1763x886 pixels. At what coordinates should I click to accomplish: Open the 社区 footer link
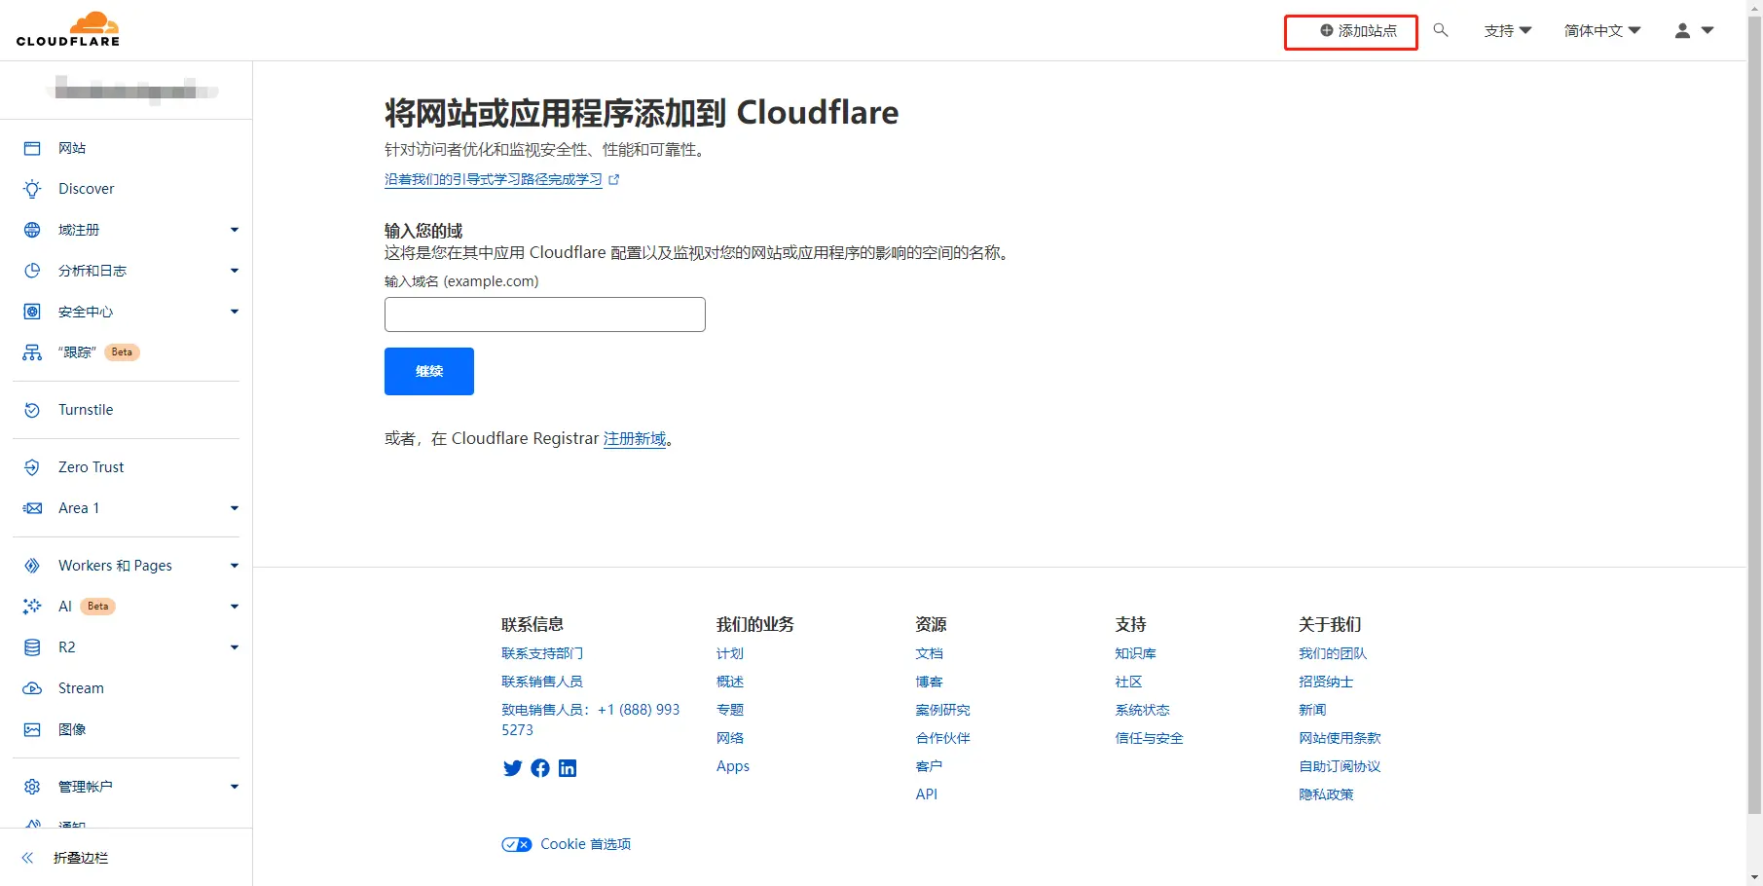coord(1129,682)
